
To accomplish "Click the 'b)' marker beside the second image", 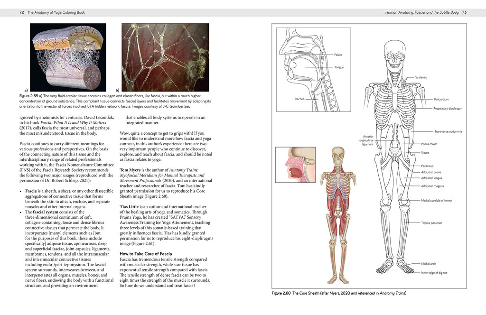I will point(118,90).
